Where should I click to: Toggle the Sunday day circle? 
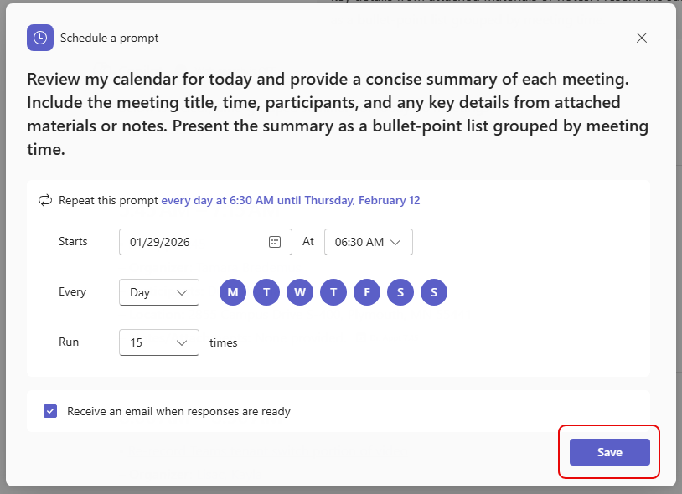tap(434, 292)
